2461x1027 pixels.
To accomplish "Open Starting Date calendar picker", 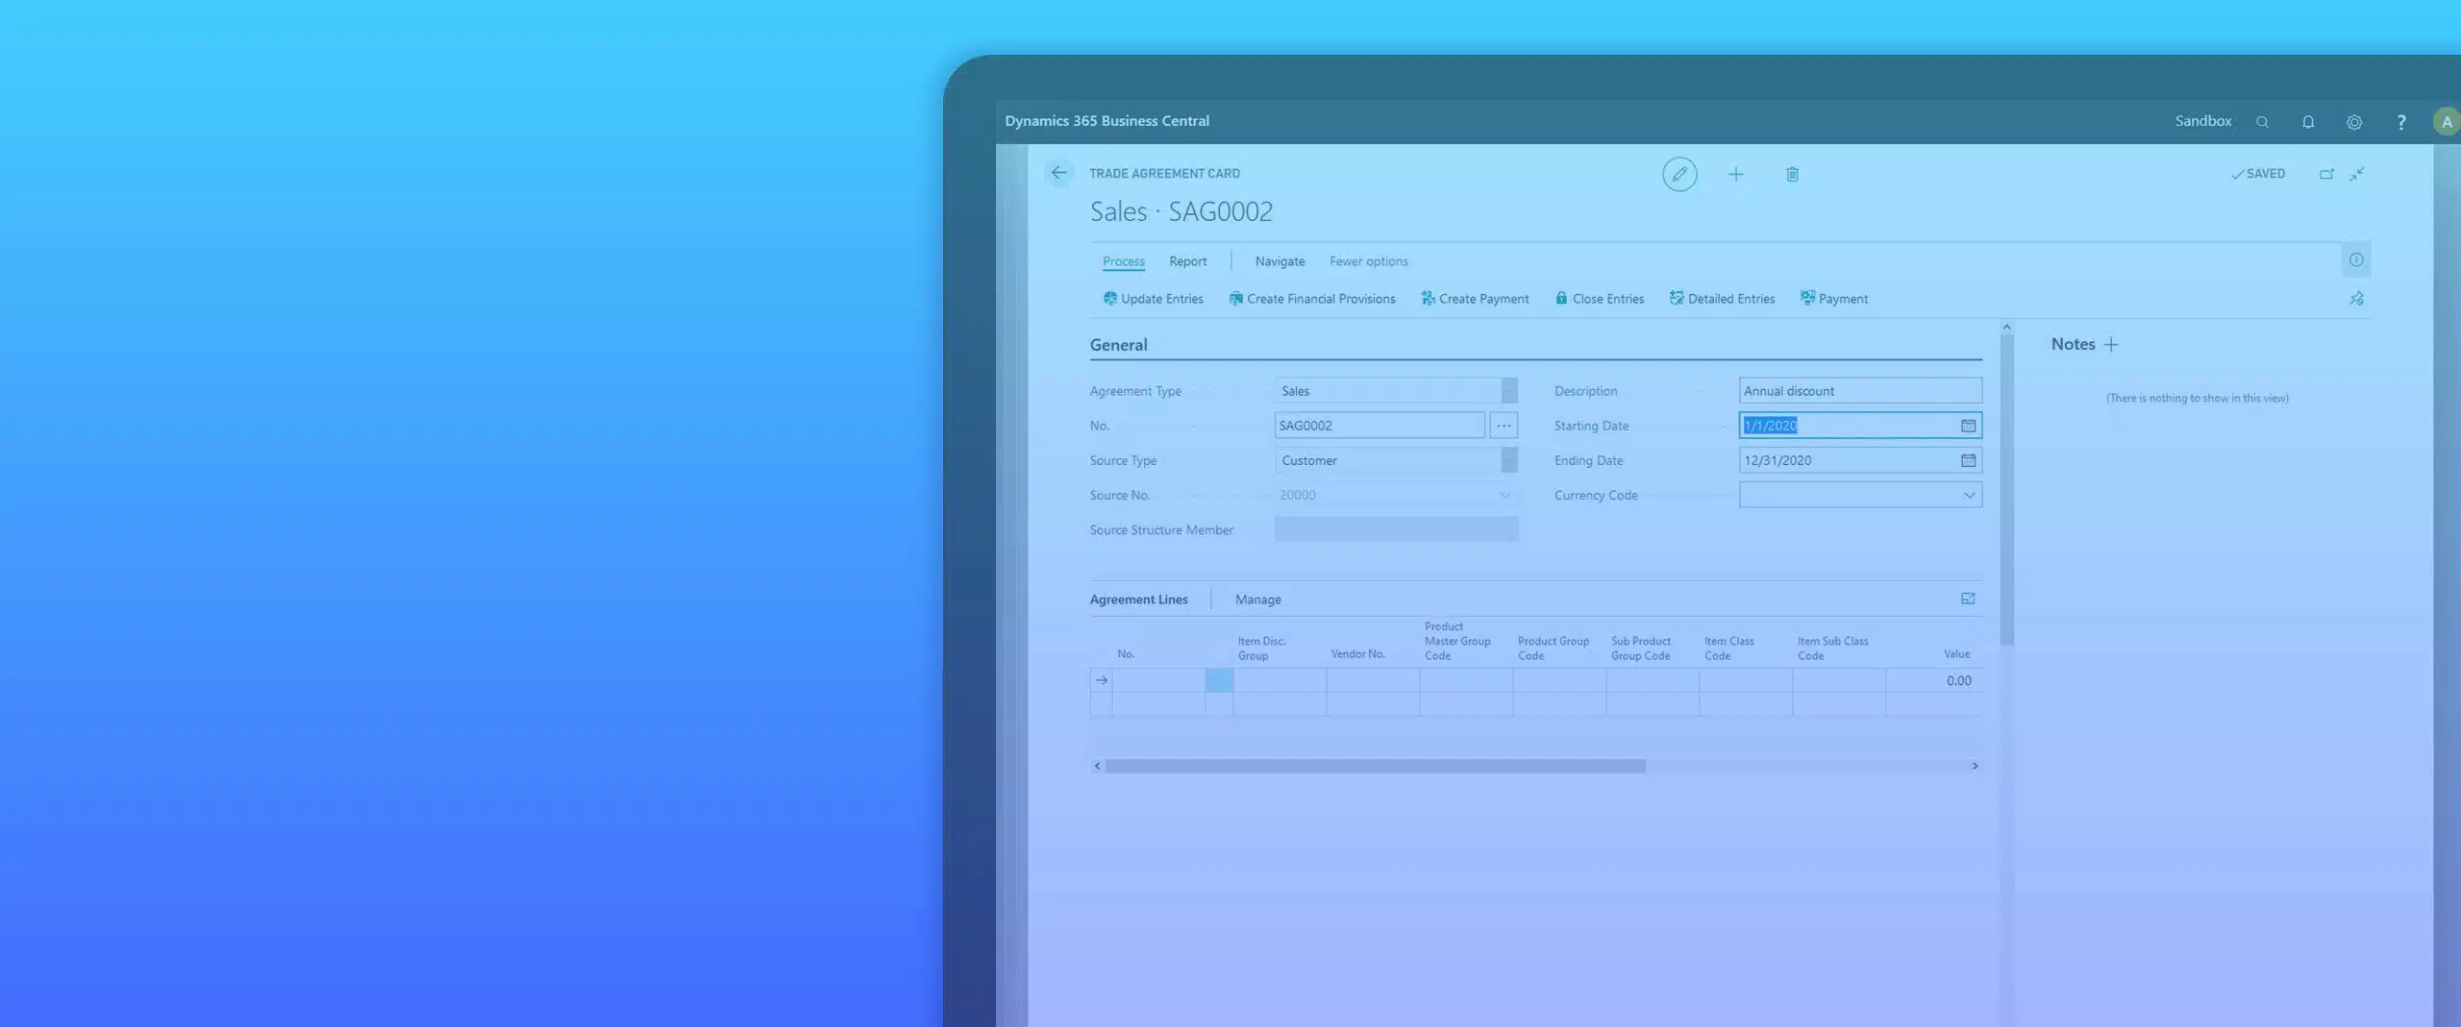I will (1968, 426).
